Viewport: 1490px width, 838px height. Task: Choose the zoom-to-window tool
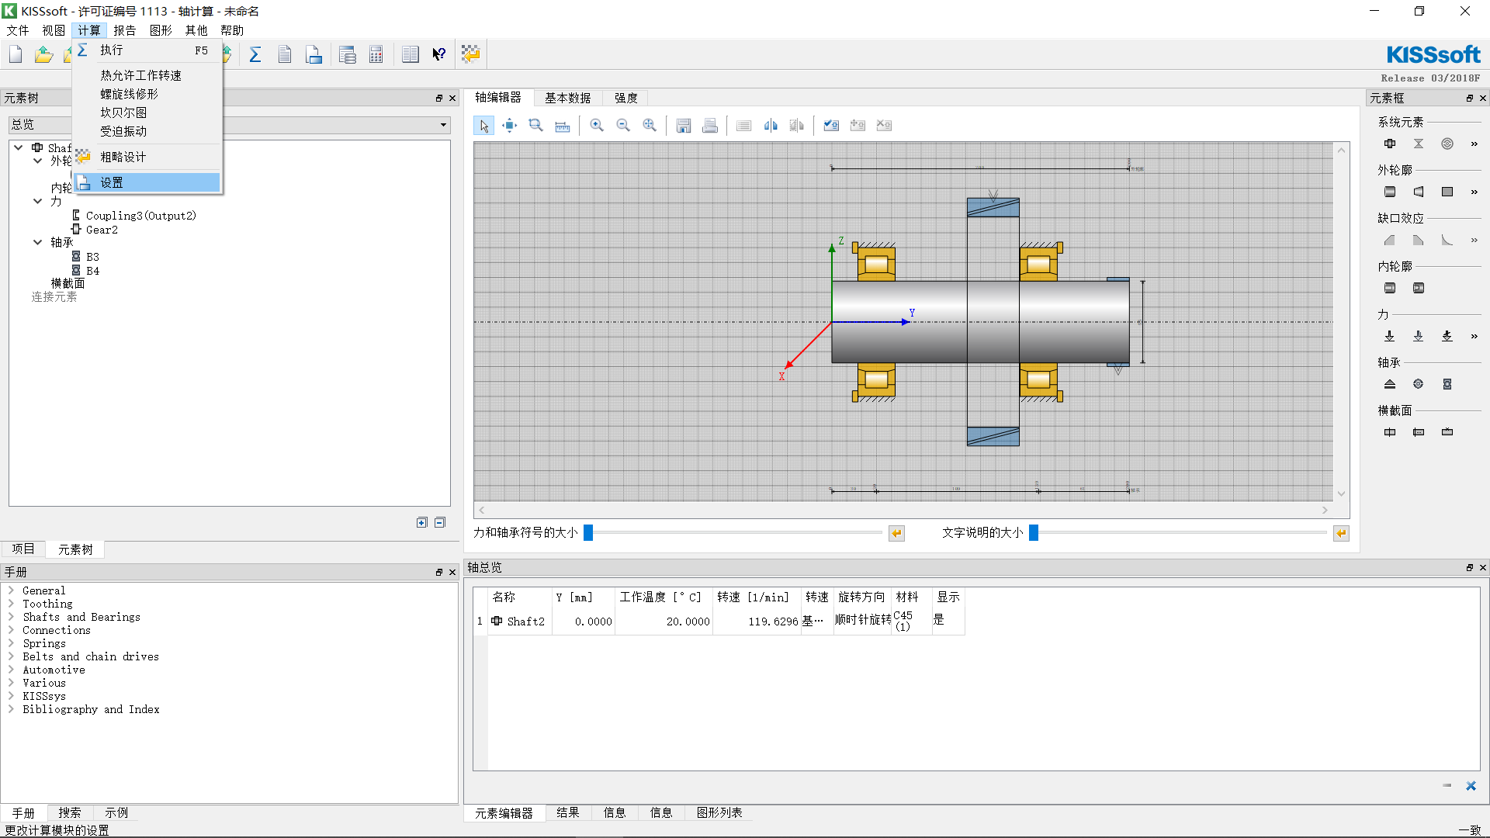536,126
